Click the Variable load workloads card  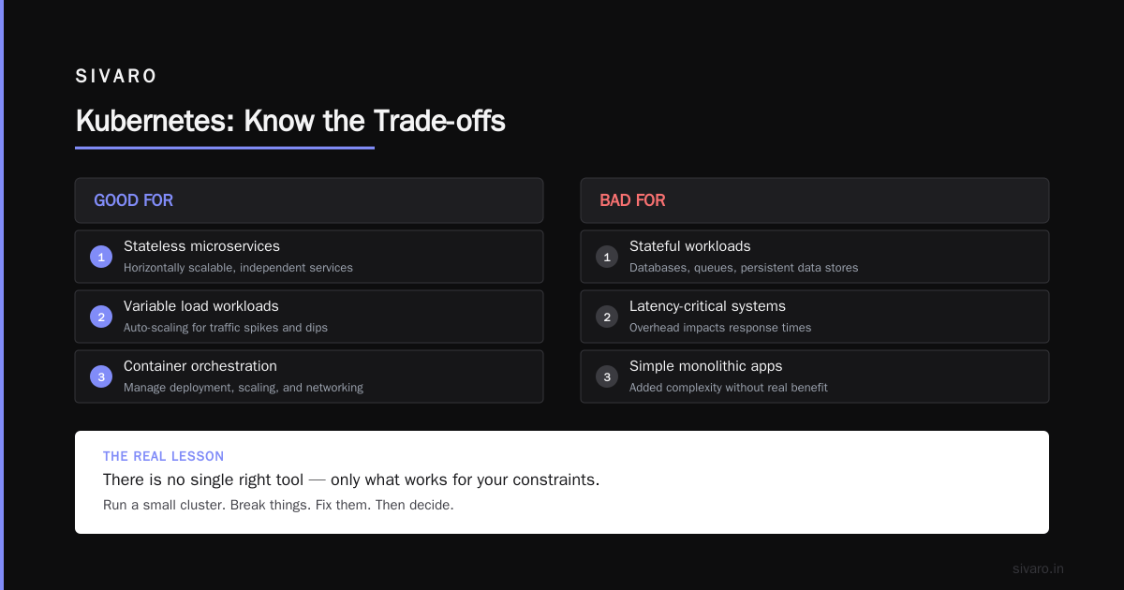pos(309,317)
